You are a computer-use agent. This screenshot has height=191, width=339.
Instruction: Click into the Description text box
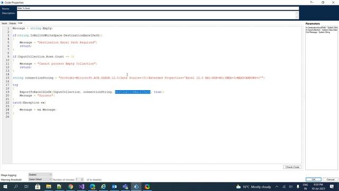pos(157,15)
